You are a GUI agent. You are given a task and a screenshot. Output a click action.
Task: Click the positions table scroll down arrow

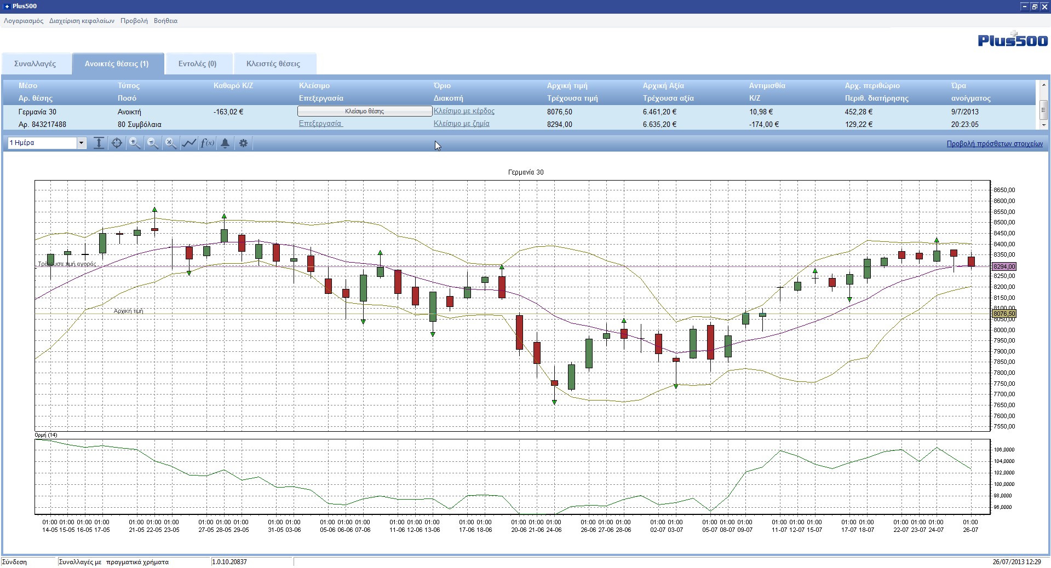[1044, 125]
